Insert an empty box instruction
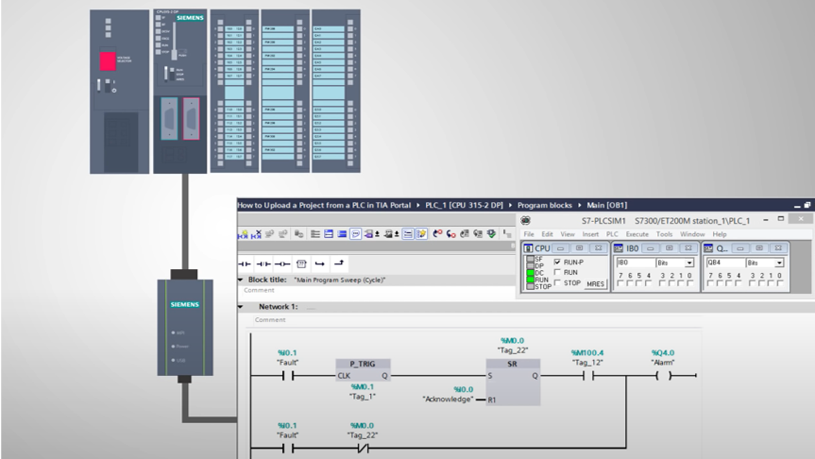The height and width of the screenshot is (459, 815). [x=301, y=264]
